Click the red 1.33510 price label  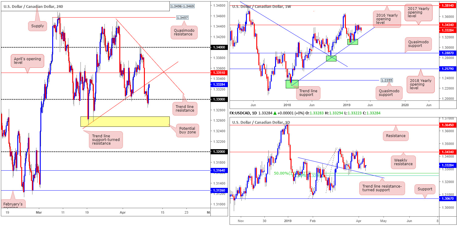(219, 73)
